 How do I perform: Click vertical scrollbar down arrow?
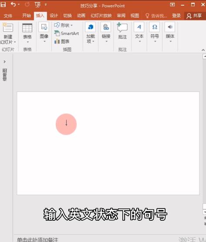click(205, 212)
